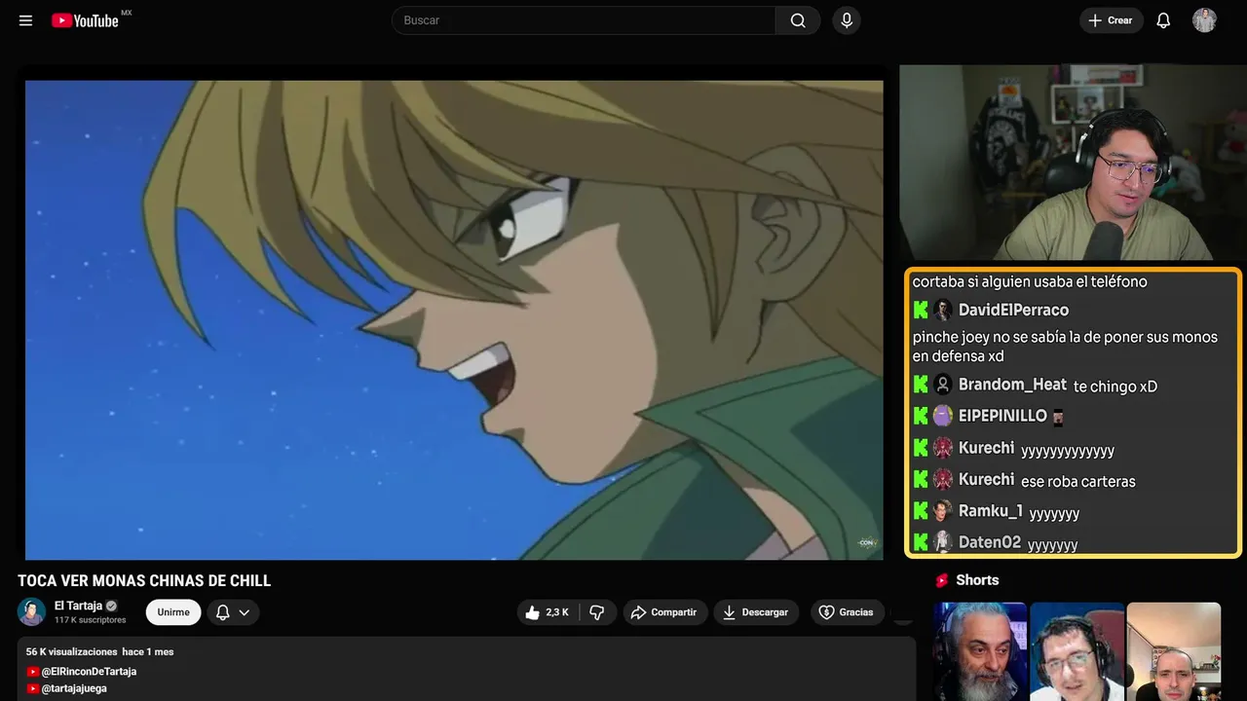Click the red Shorts icon
The image size is (1247, 701).
pyautogui.click(x=942, y=580)
